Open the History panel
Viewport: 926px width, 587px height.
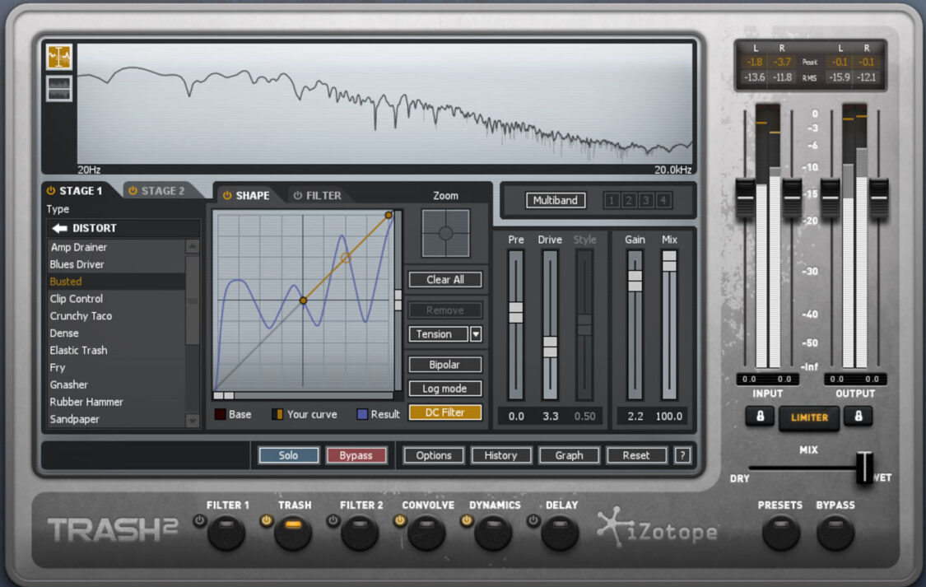pos(501,455)
